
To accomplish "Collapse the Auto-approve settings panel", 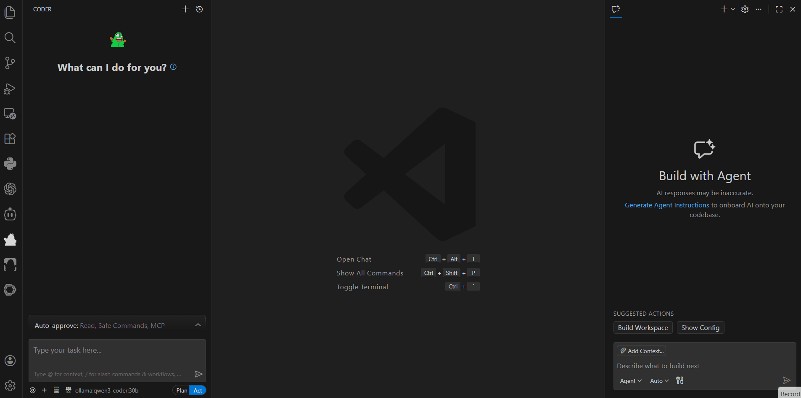I will [198, 324].
